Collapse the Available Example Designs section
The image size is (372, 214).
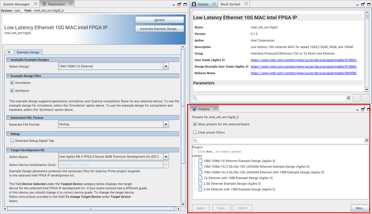8,60
